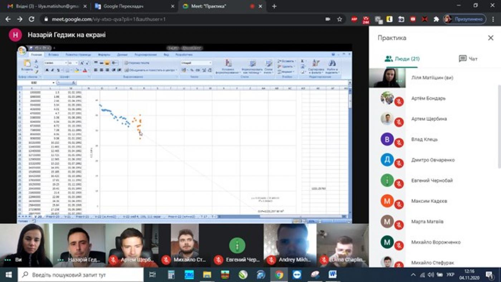Screen dimensions: 501x282
Task: Open Chrome three-dot menu
Action: (x=493, y=19)
